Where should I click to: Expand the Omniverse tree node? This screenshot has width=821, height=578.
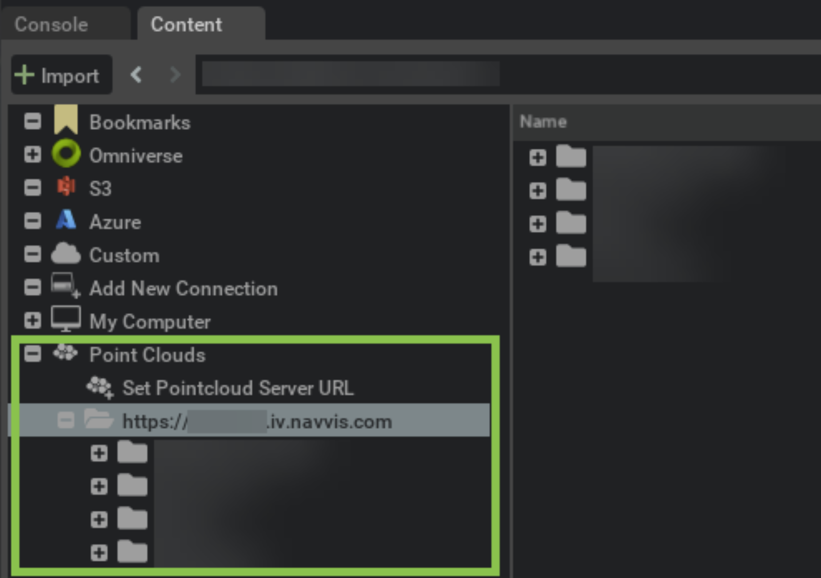pos(33,154)
